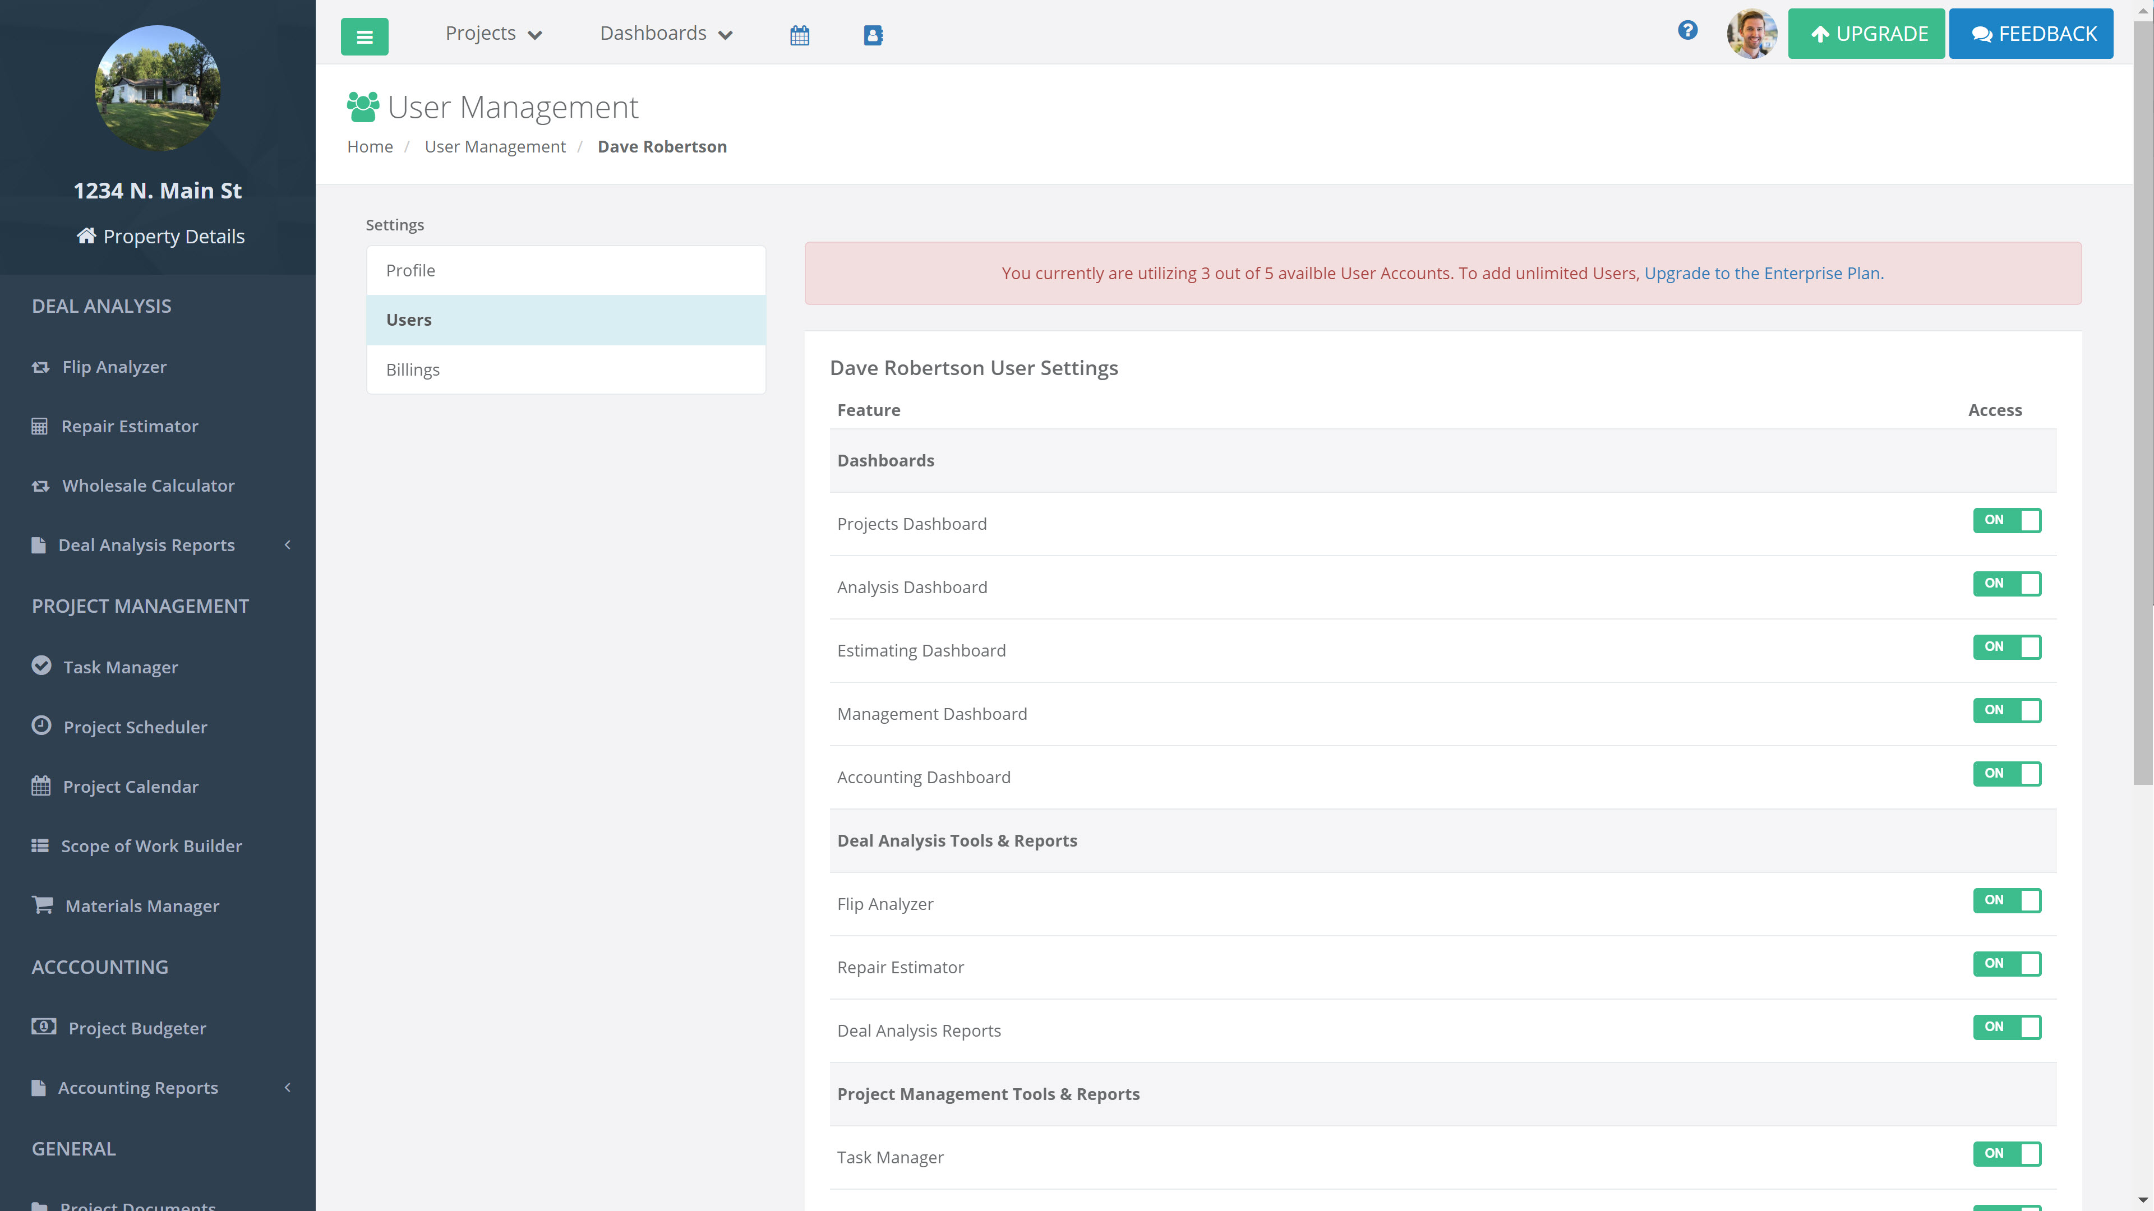The width and height of the screenshot is (2154, 1211).
Task: Open the user avatar profile picture
Action: point(1752,34)
